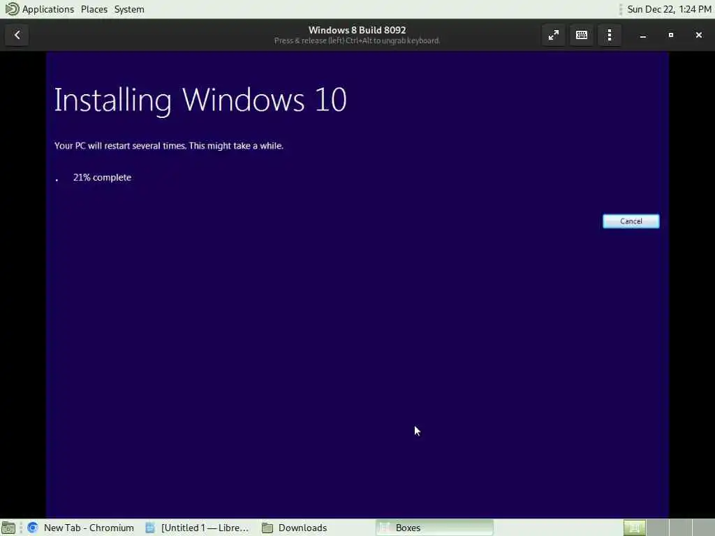This screenshot has width=715, height=536.
Task: Click the Boxes app icon in taskbar
Action: [x=385, y=528]
